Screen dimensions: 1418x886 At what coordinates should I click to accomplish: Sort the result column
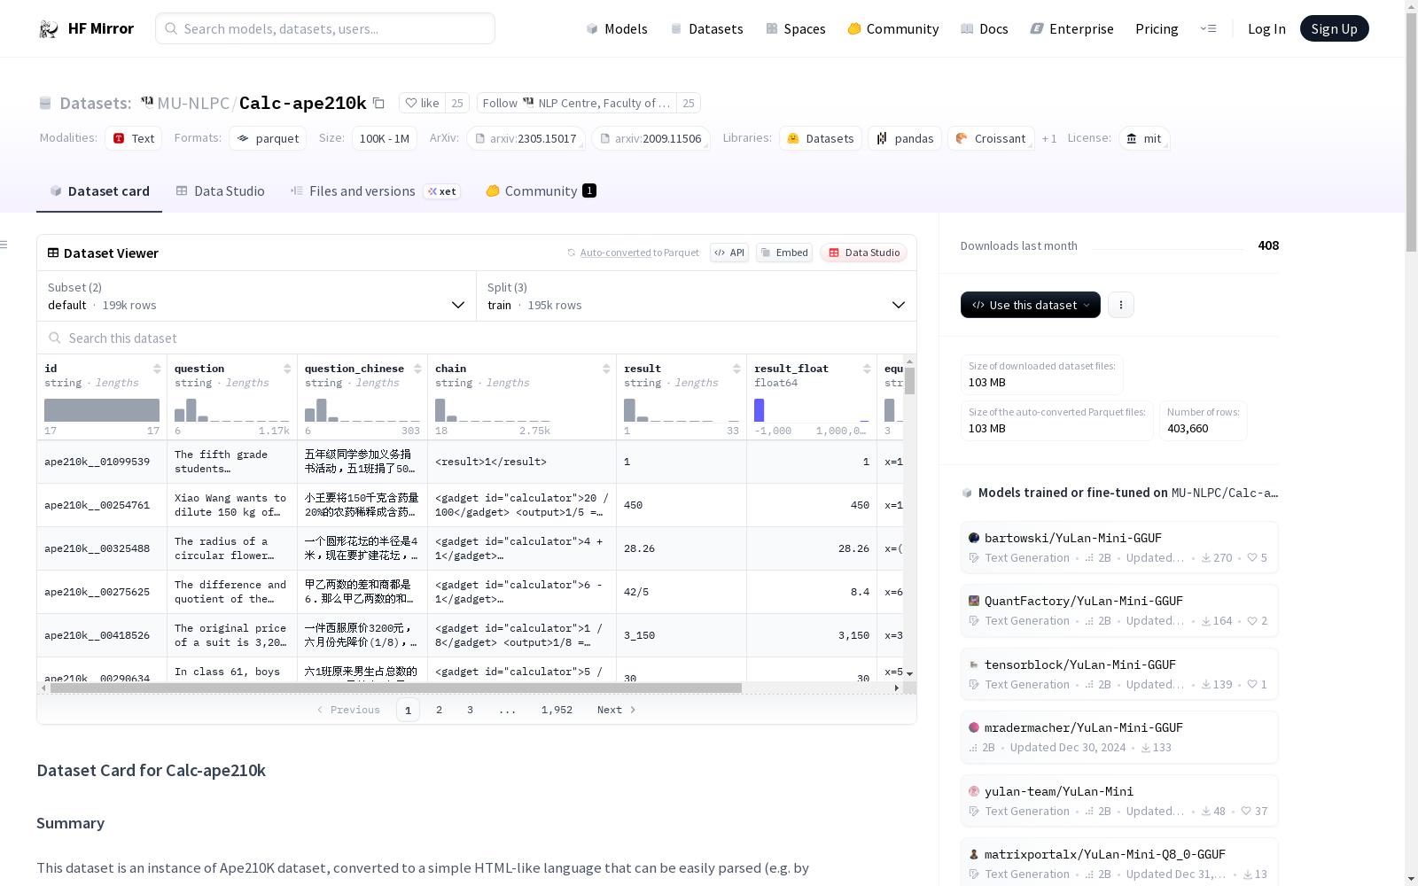[x=736, y=369]
